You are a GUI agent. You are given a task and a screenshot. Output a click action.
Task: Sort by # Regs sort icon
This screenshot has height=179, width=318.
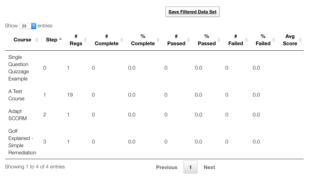tap(86, 40)
